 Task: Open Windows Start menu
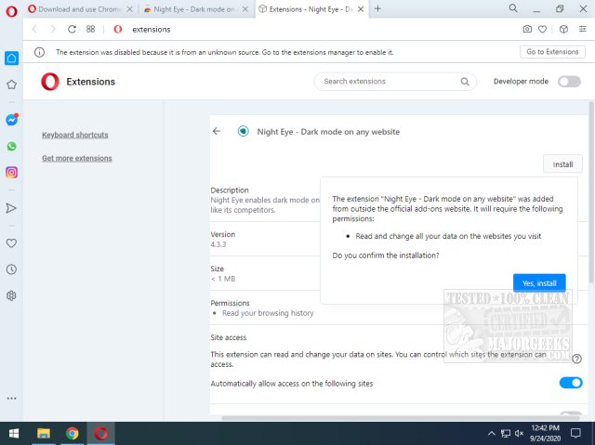click(x=14, y=433)
